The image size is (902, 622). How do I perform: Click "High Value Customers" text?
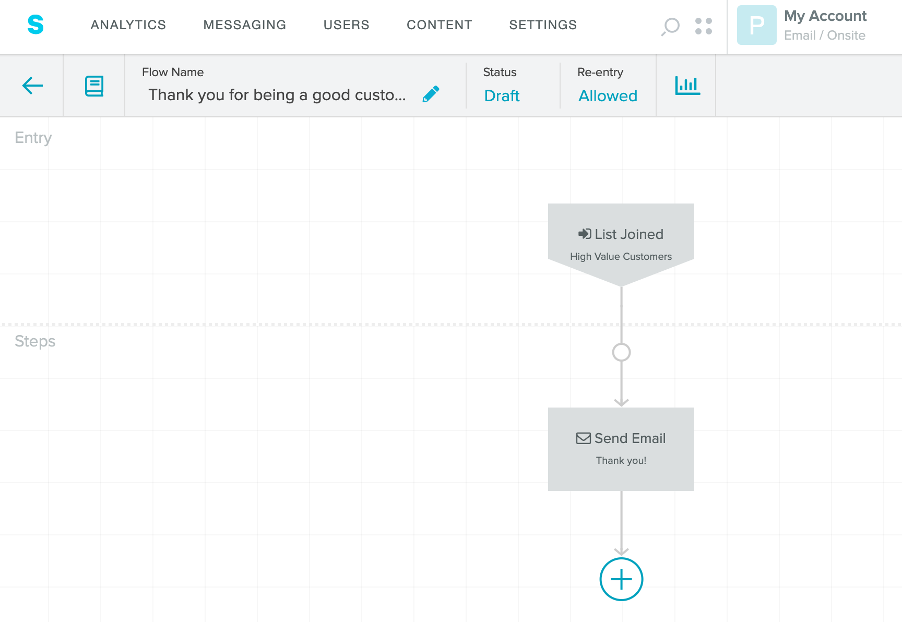pos(621,257)
